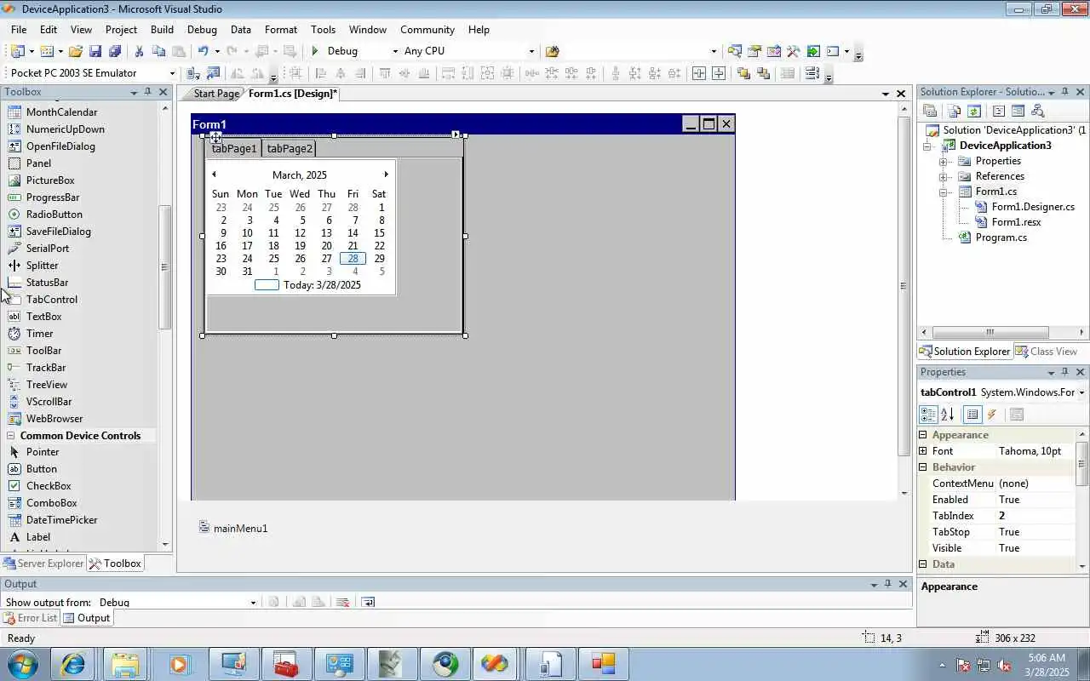Select Program.cs in Solution Explorer
1090x681 pixels.
click(x=1001, y=237)
